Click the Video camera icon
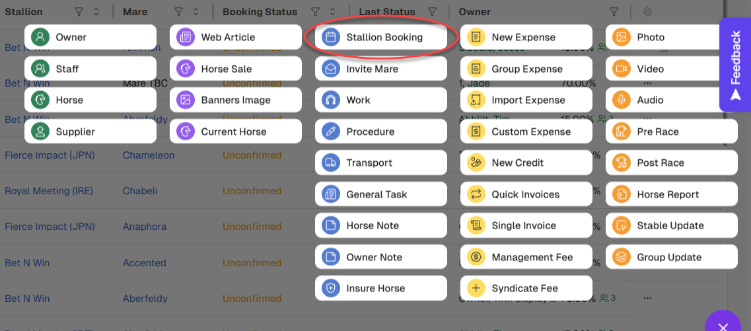Viewport: 751px width, 331px height. pos(621,69)
